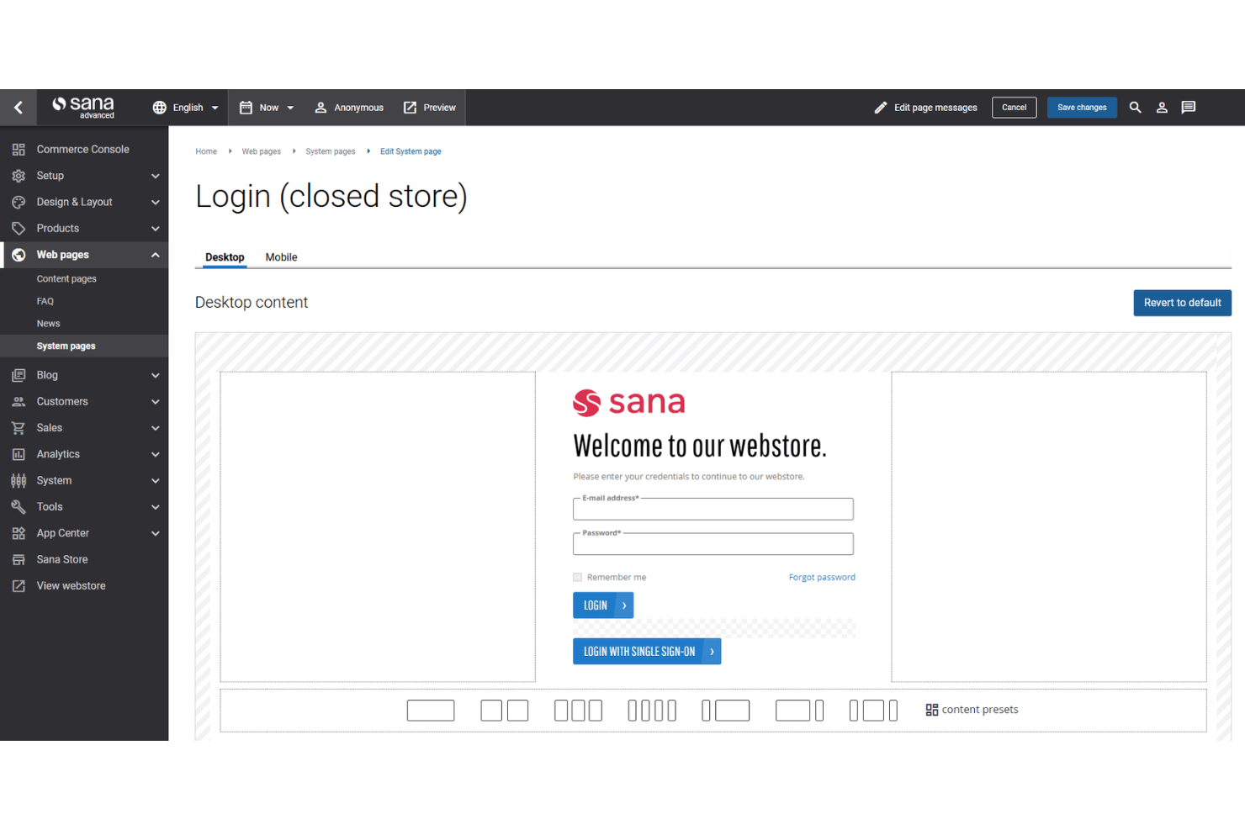1245x830 pixels.
Task: Expand the Customers chevron
Action: click(x=156, y=402)
